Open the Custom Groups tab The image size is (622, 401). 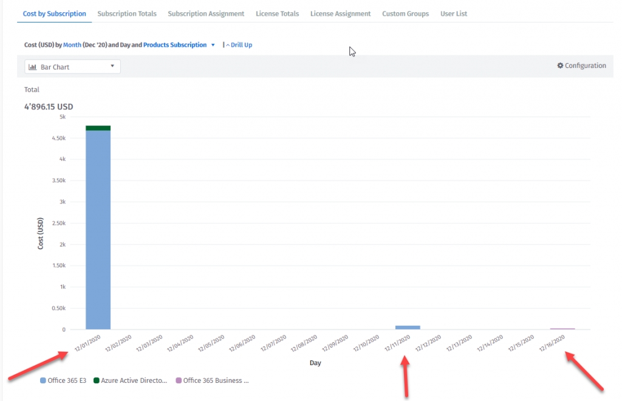(x=405, y=13)
